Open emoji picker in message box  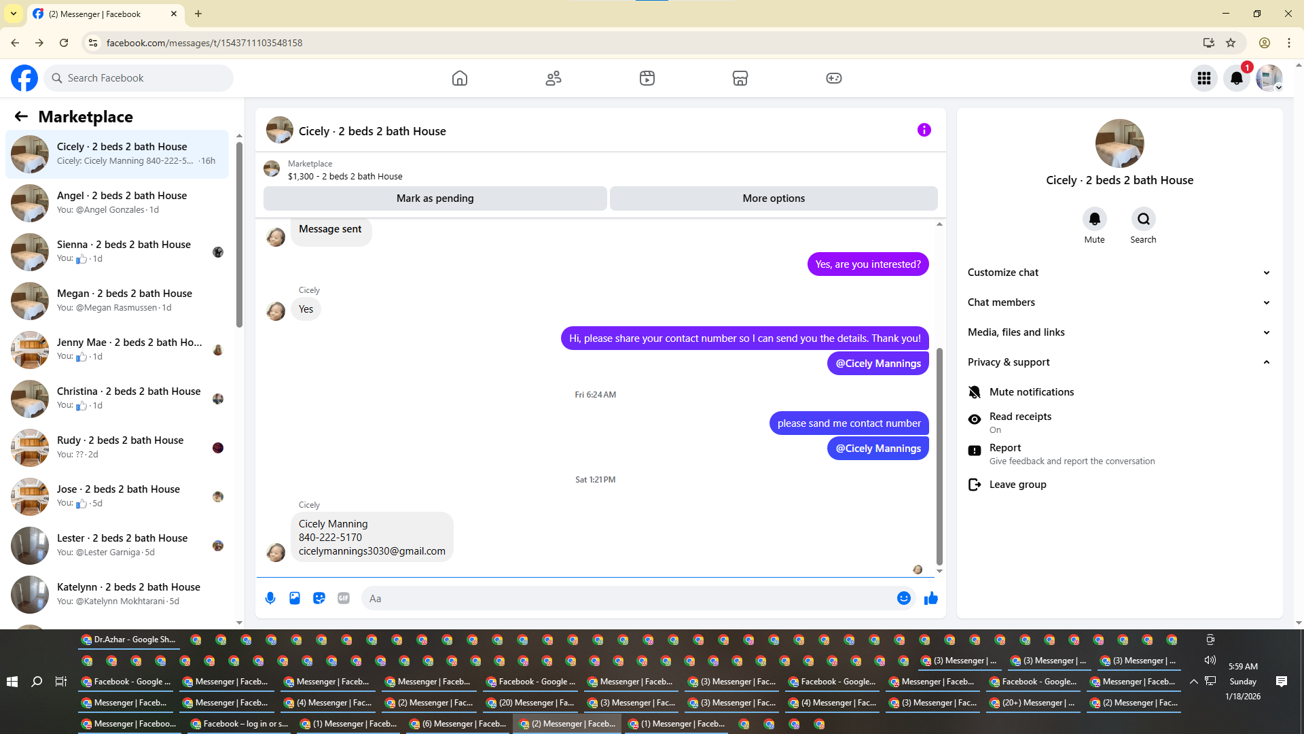[903, 598]
